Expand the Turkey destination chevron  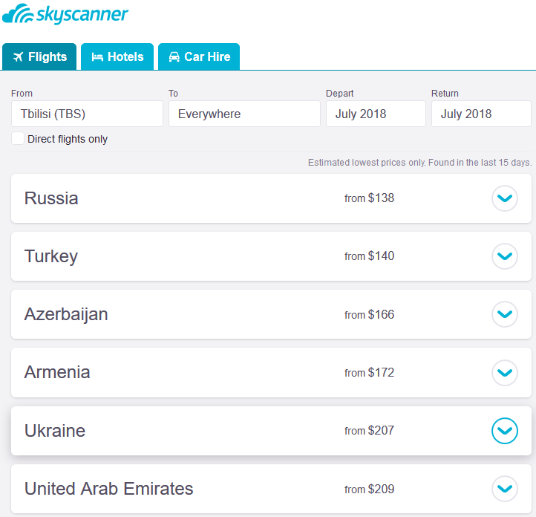505,256
